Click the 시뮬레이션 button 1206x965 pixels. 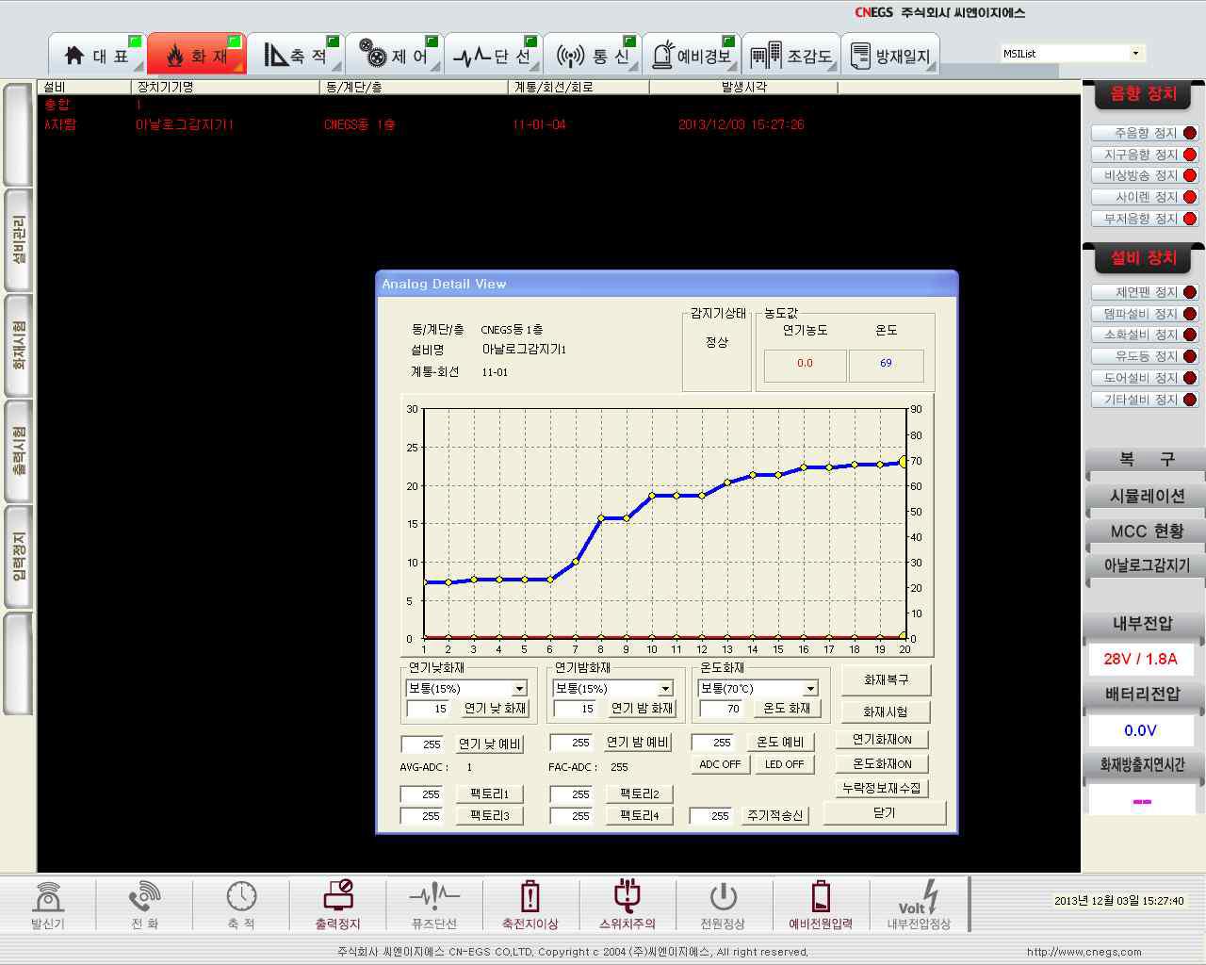[x=1145, y=496]
